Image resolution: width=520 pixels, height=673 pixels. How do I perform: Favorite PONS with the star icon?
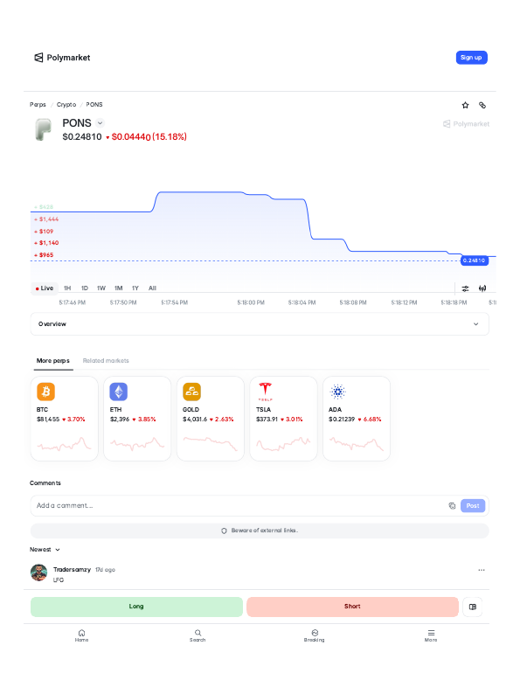click(465, 105)
